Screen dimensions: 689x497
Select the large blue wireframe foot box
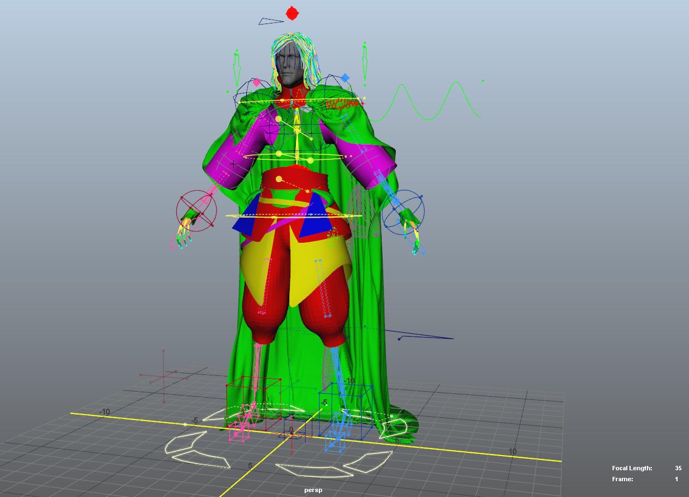346,410
